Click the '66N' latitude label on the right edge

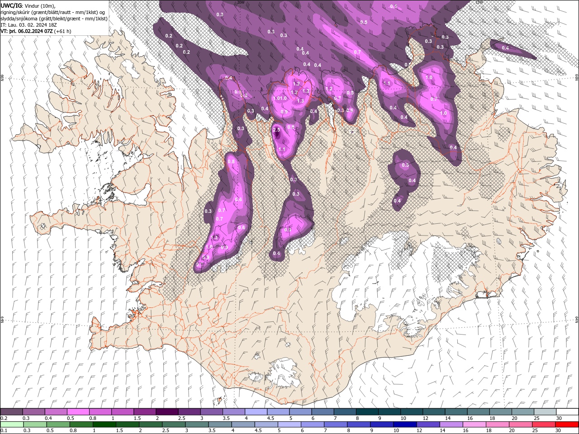click(577, 78)
